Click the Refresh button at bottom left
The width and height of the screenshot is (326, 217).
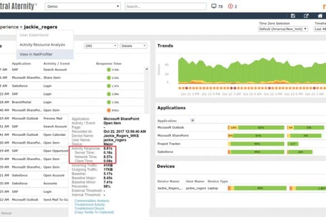pos(6,213)
